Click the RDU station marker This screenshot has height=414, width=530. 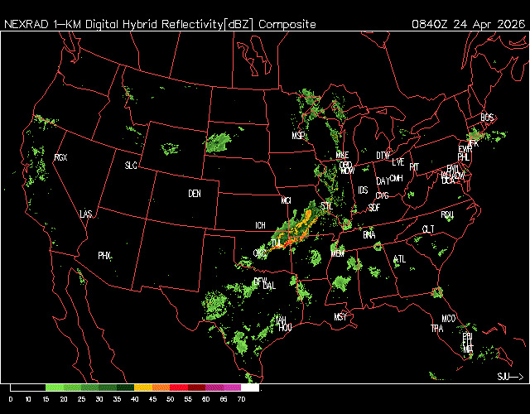447,214
